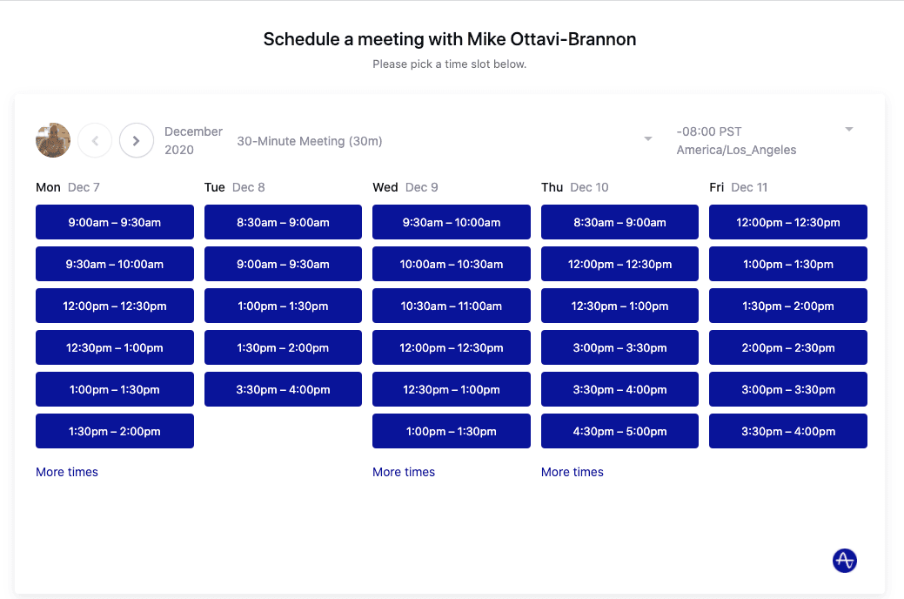Pick Monday 1:30pm – 2:00pm slot
This screenshot has width=904, height=599.
pos(115,431)
